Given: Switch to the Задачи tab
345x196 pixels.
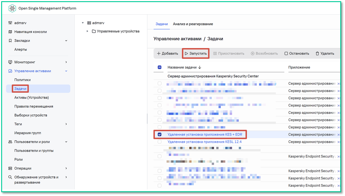Looking at the screenshot, I should point(162,24).
